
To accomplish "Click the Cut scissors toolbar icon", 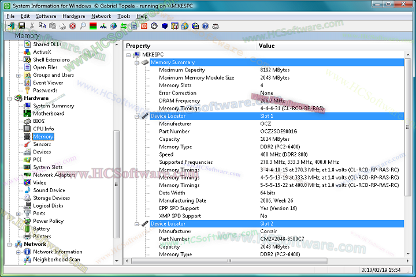I will tap(32, 26).
